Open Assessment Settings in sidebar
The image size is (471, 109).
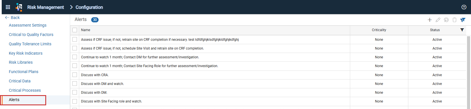(28, 25)
